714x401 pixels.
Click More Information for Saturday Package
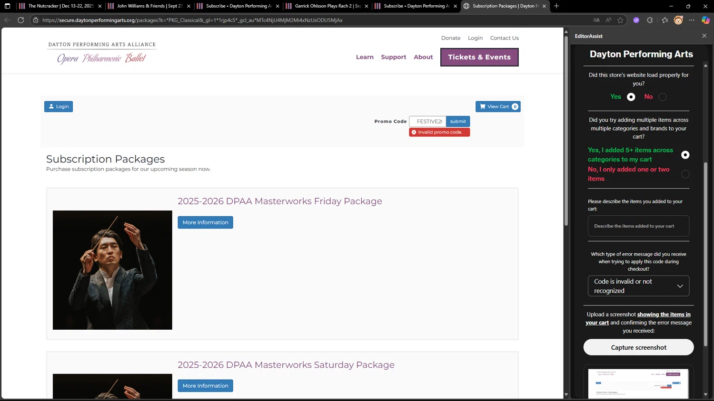coord(205,386)
